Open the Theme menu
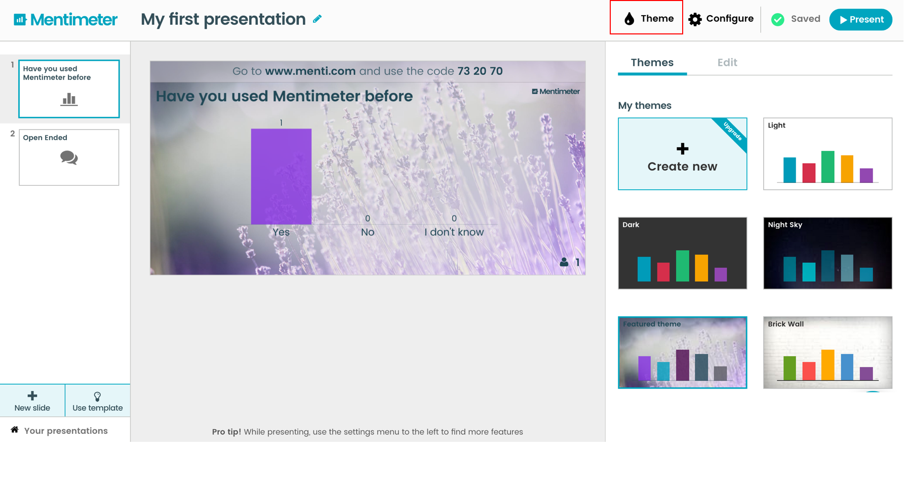Screen dimensions: 906x495 tap(646, 18)
